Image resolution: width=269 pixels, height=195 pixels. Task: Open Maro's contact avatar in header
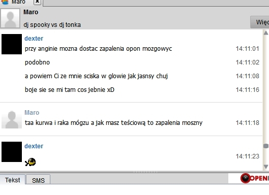(10, 18)
